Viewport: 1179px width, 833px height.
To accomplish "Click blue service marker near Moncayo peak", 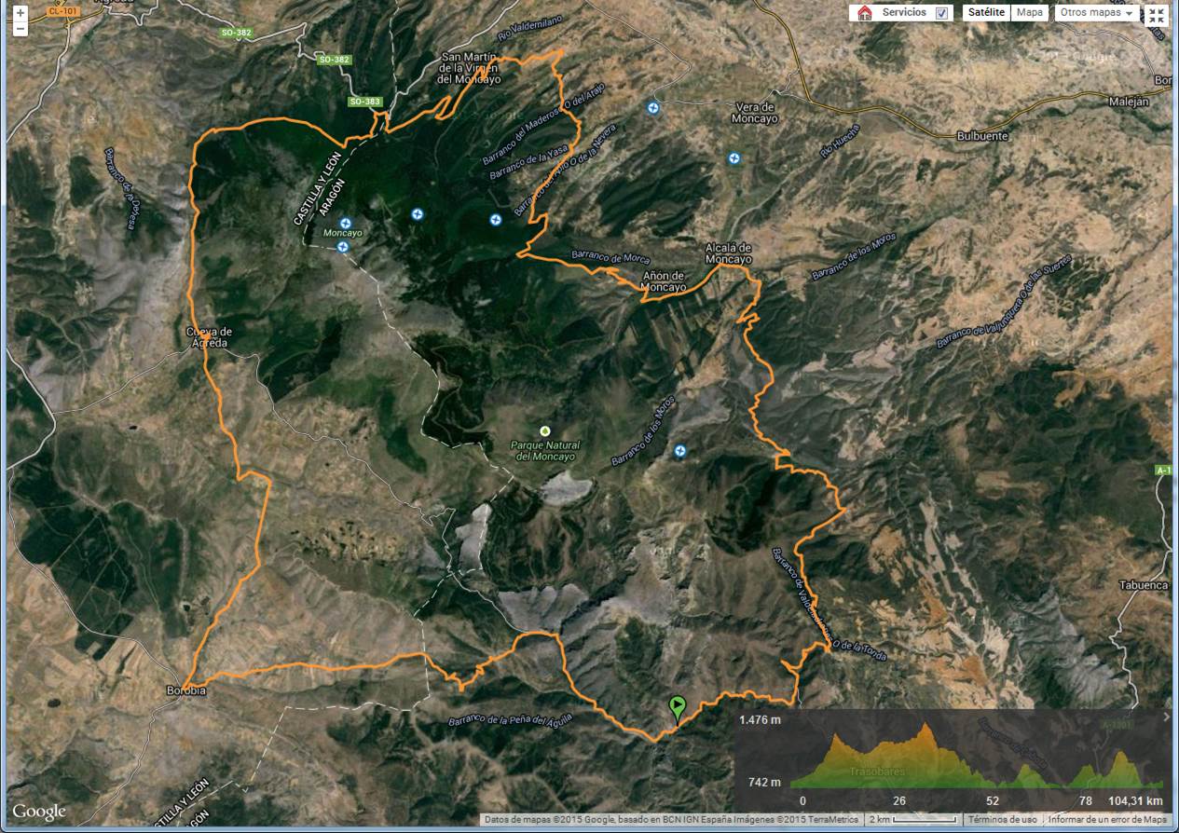I will tap(346, 224).
